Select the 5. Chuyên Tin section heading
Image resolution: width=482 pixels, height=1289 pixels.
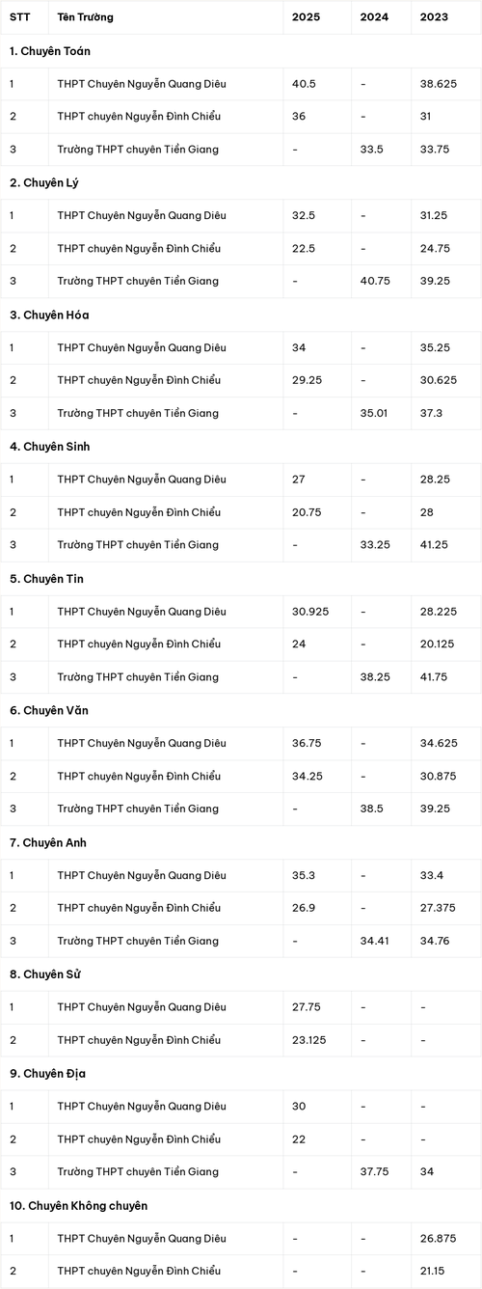pyautogui.click(x=46, y=579)
